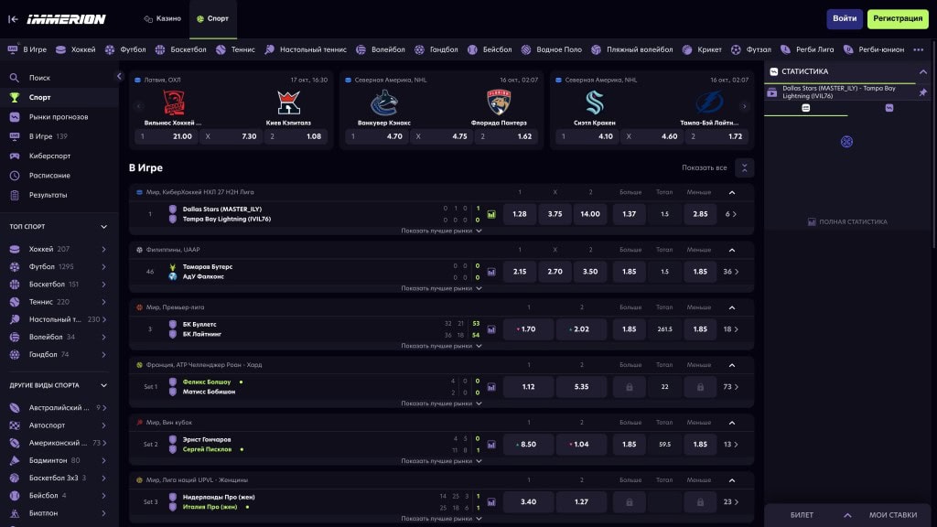Click the statistics chart icon for Dallas Stars match
Image resolution: width=937 pixels, height=527 pixels.
coord(491,214)
